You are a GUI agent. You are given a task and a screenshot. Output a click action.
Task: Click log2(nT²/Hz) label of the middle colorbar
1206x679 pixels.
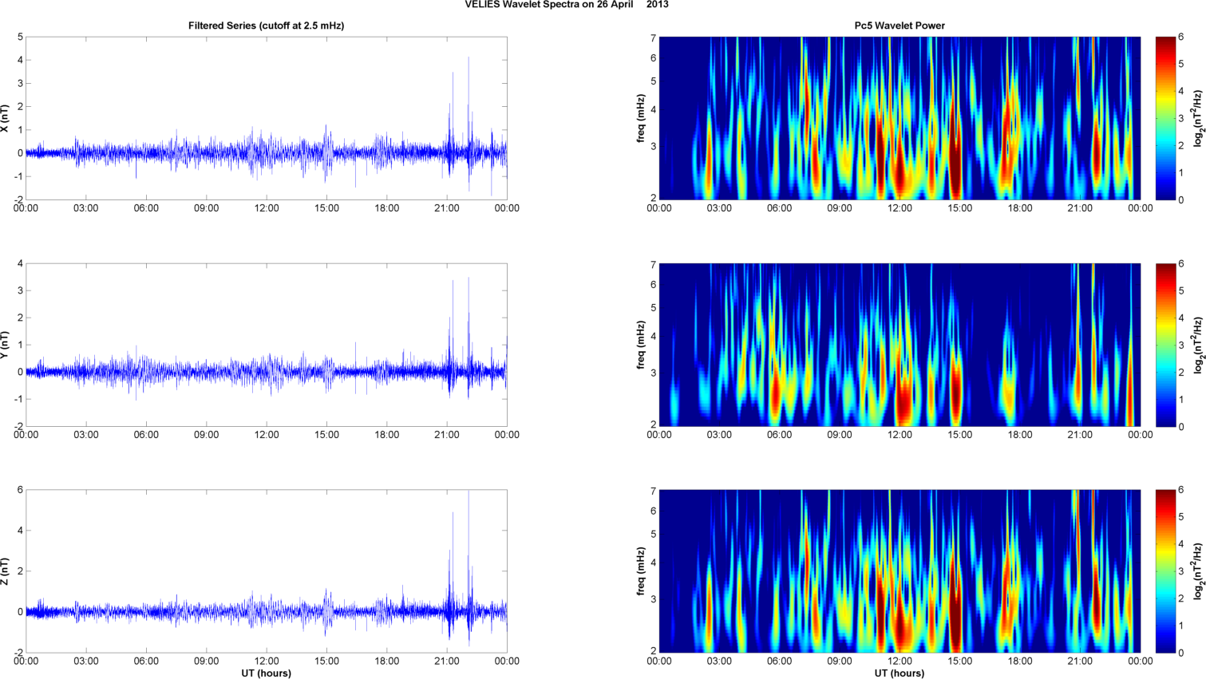[x=1198, y=345]
